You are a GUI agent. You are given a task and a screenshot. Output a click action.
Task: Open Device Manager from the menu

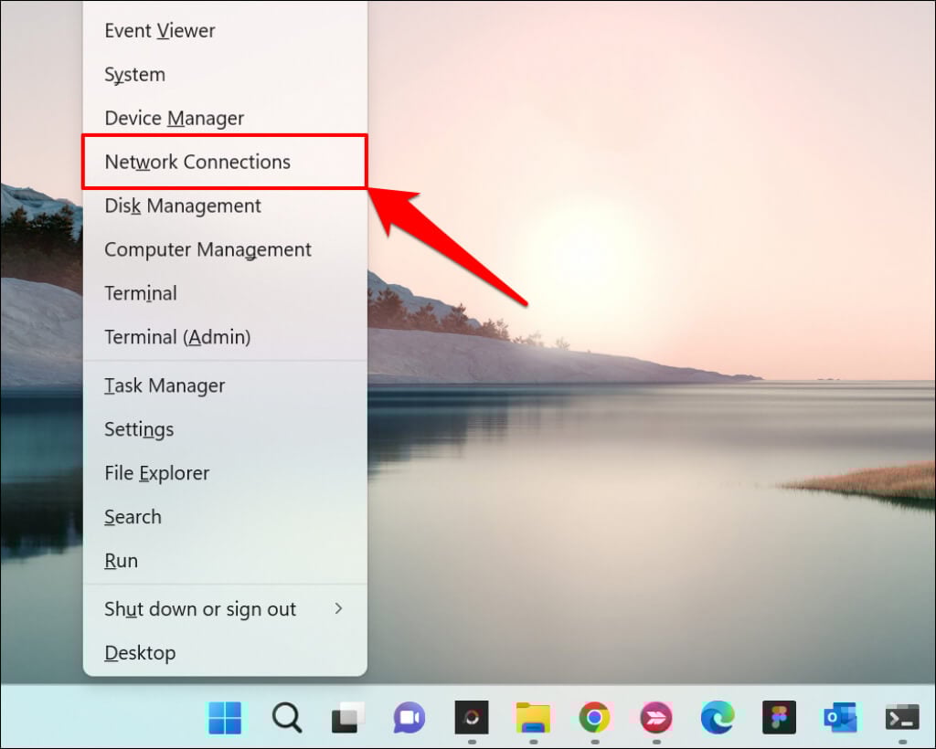point(225,118)
